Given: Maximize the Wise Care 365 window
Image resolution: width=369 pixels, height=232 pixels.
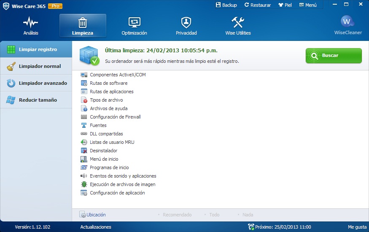Looking at the screenshot, I should (346, 4).
